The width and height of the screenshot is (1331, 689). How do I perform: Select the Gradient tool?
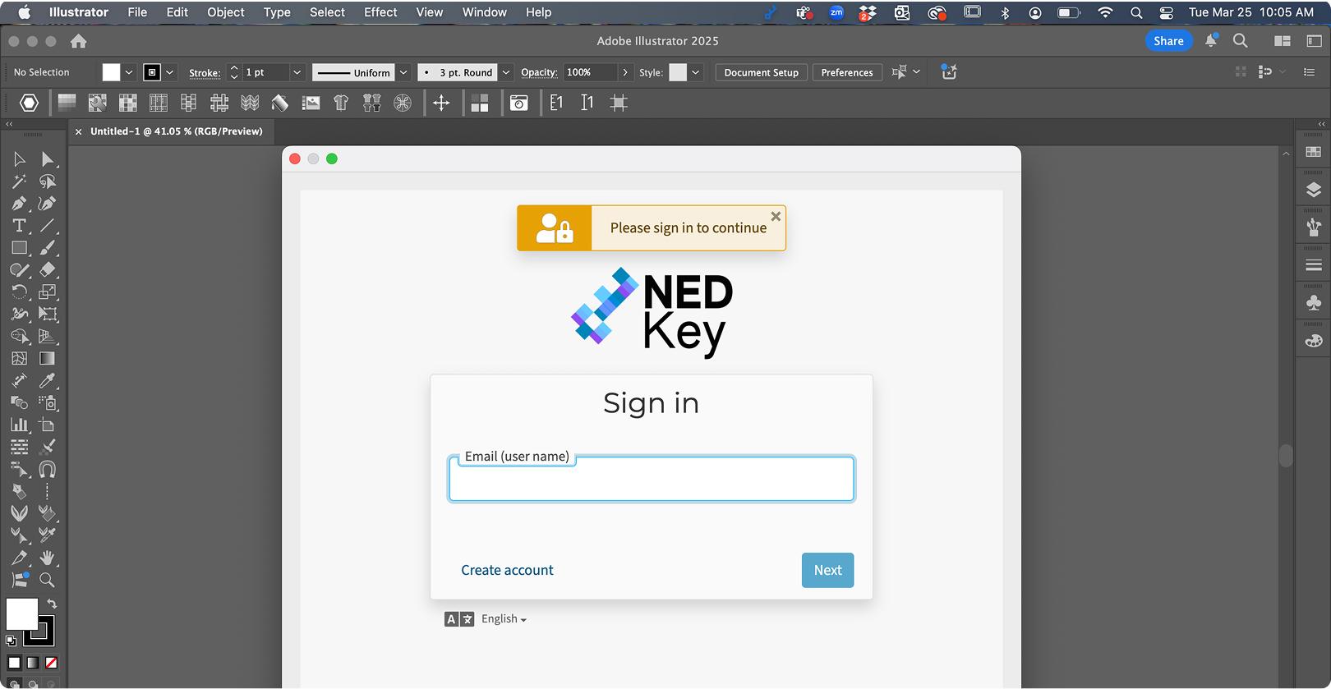(48, 359)
